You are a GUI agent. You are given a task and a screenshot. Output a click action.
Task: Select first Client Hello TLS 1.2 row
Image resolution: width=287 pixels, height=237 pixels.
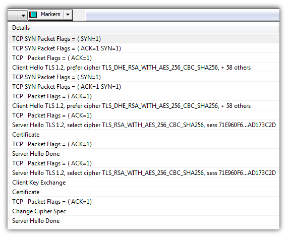143,68
